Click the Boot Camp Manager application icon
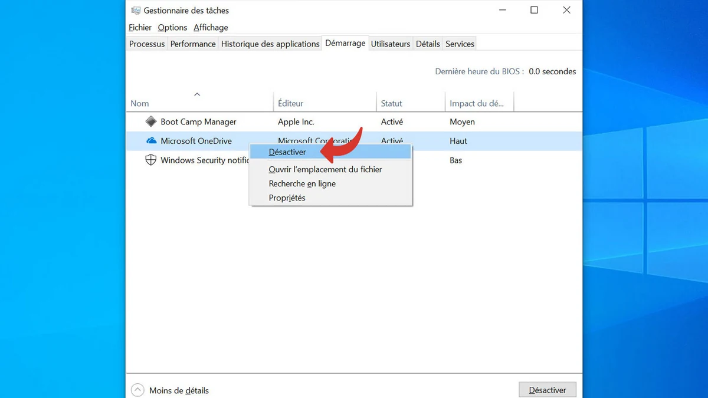 point(151,121)
